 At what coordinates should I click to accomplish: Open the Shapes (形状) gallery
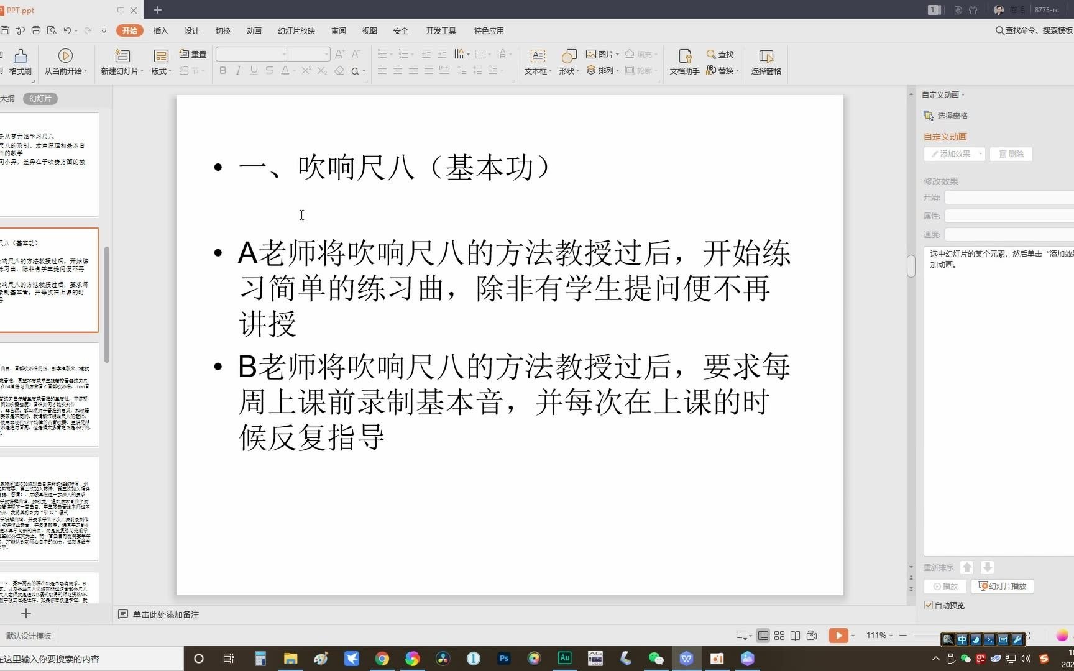click(569, 62)
